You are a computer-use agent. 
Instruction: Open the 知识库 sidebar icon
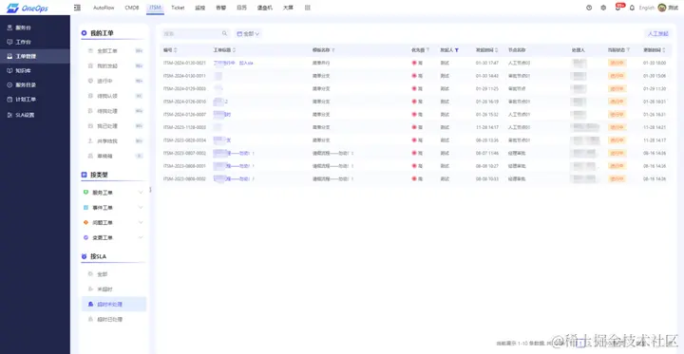(9, 70)
